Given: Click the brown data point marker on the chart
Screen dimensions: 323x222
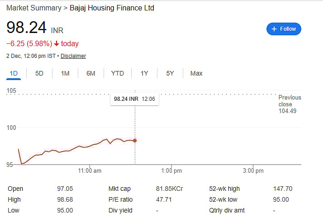Looking at the screenshot, I should coord(135,141).
